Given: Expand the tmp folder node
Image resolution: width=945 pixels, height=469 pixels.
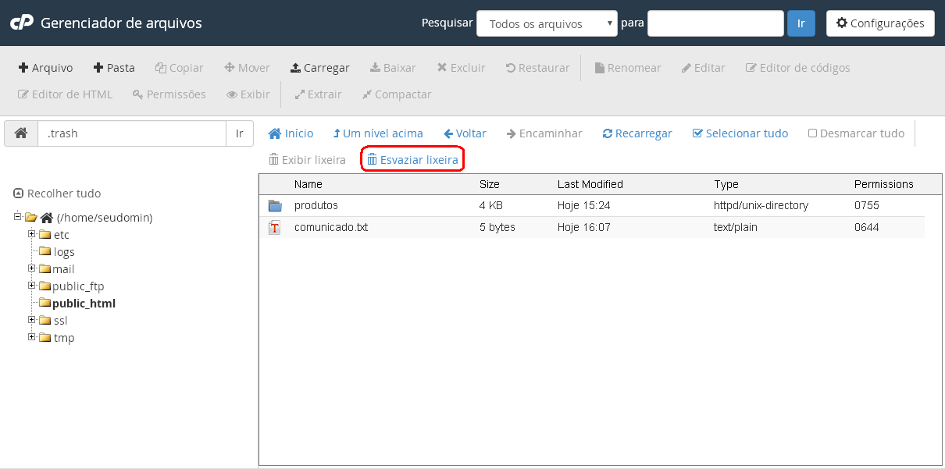Looking at the screenshot, I should pyautogui.click(x=32, y=337).
